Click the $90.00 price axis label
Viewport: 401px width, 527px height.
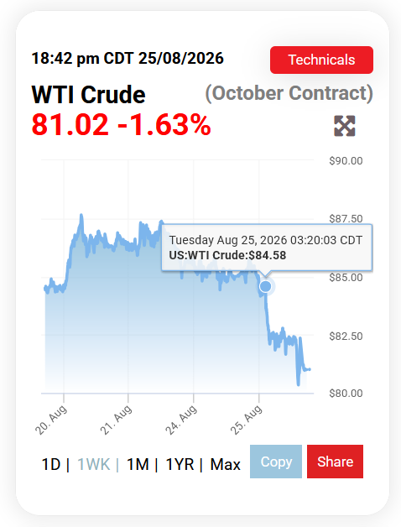click(346, 160)
